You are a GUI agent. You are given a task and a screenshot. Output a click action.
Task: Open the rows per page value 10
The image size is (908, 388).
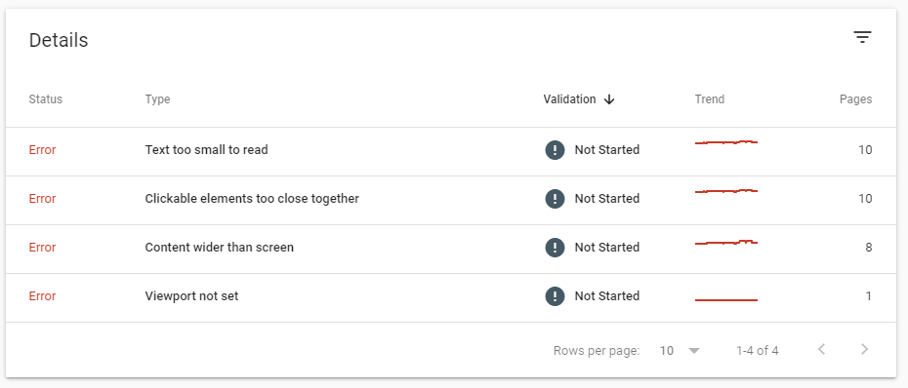tap(667, 350)
